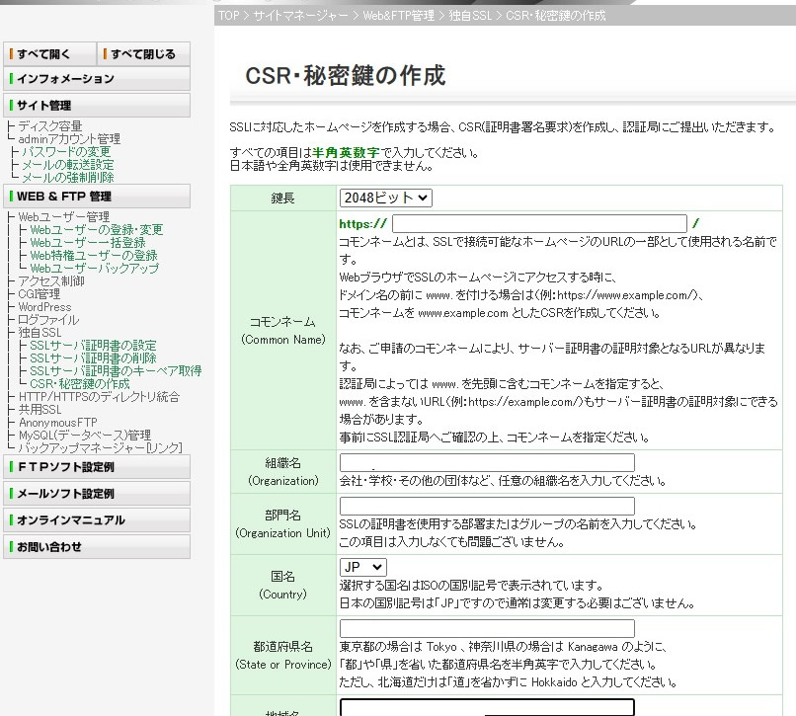
Task: Select アクセス制御 tree item
Action: pos(51,280)
